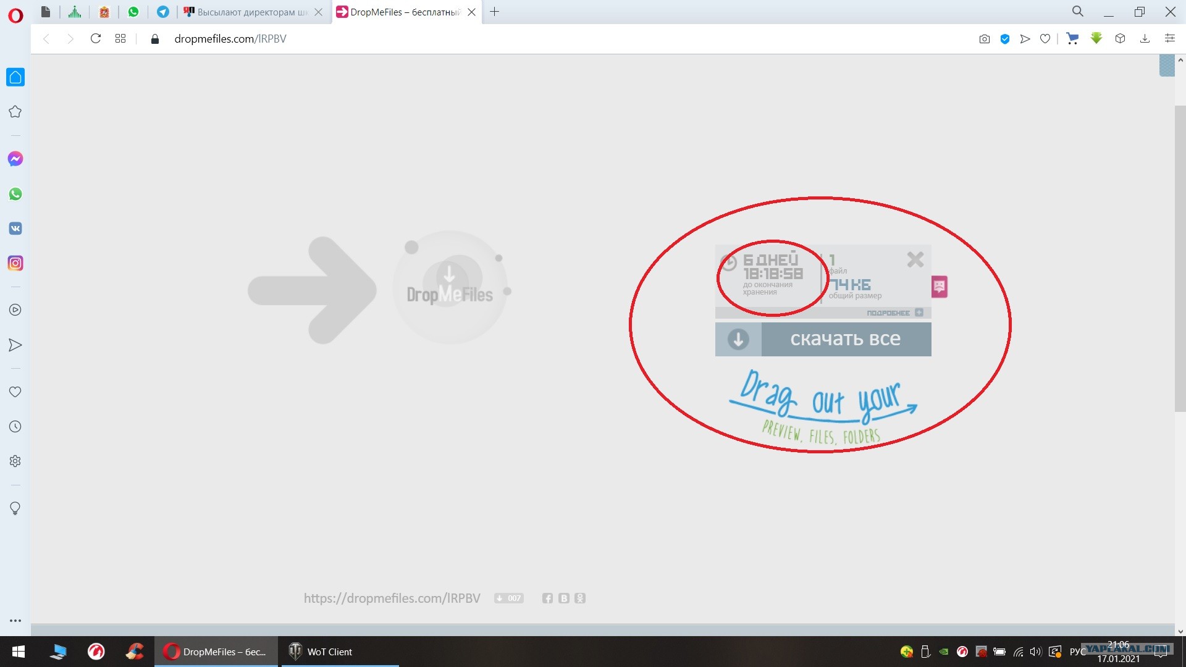The height and width of the screenshot is (667, 1186).
Task: Open the Player icon in sidebar
Action: (15, 310)
